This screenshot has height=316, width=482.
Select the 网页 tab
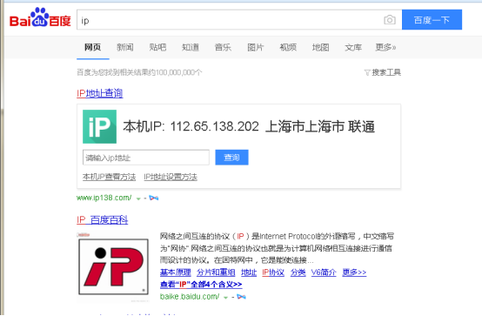pos(93,47)
